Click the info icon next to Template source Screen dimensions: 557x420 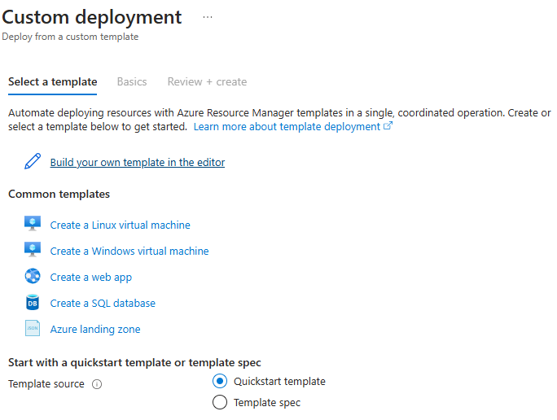click(x=97, y=384)
